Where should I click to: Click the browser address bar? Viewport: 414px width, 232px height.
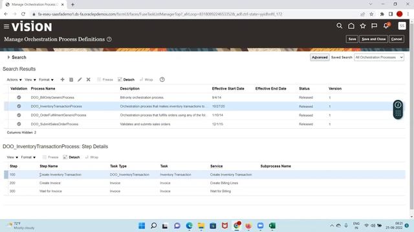point(160,14)
